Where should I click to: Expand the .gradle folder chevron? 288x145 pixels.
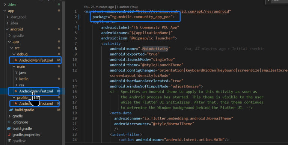click(9, 35)
